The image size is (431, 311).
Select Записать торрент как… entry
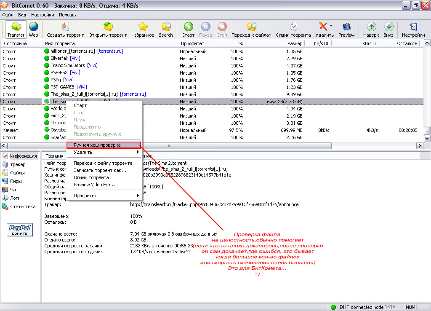104,170
